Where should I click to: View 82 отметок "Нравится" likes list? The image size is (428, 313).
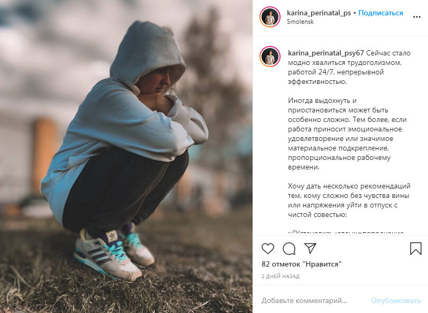(x=301, y=264)
